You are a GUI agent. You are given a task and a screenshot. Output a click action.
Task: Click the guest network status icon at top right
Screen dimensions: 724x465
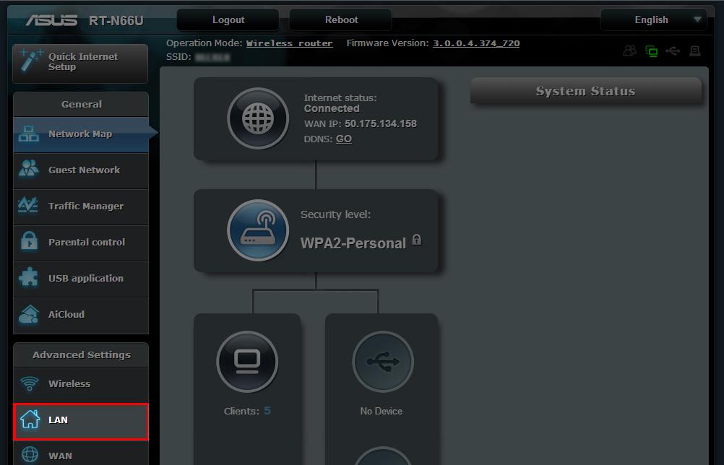coord(630,51)
